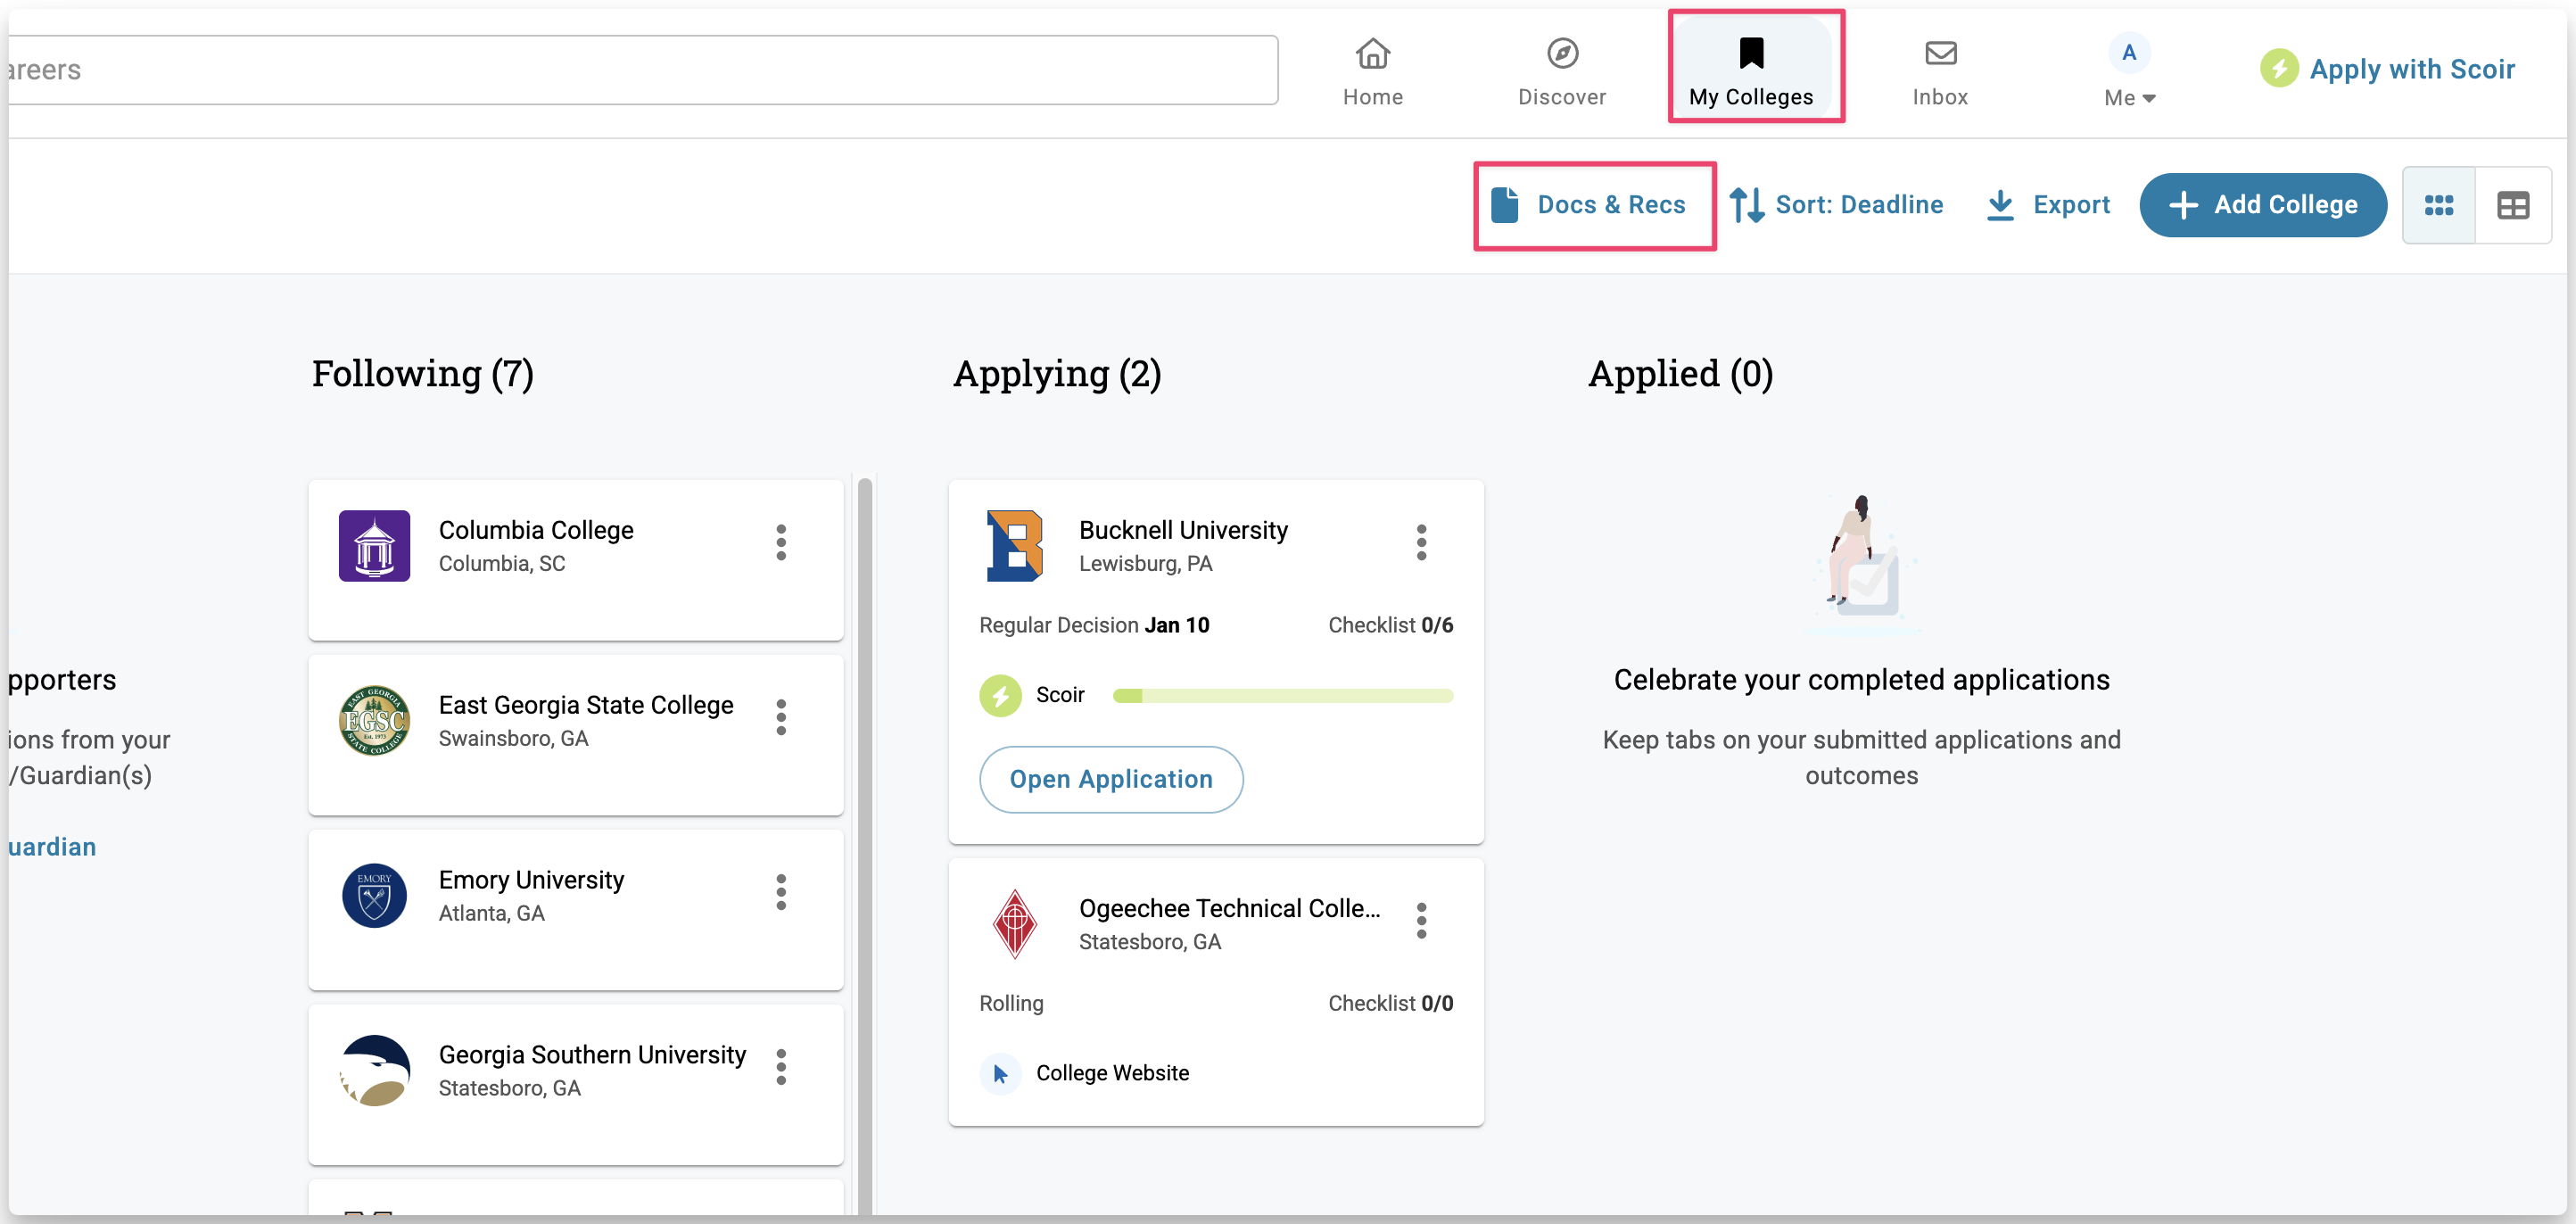2576x1224 pixels.
Task: Click the Emory University crest logo
Action: (x=374, y=896)
